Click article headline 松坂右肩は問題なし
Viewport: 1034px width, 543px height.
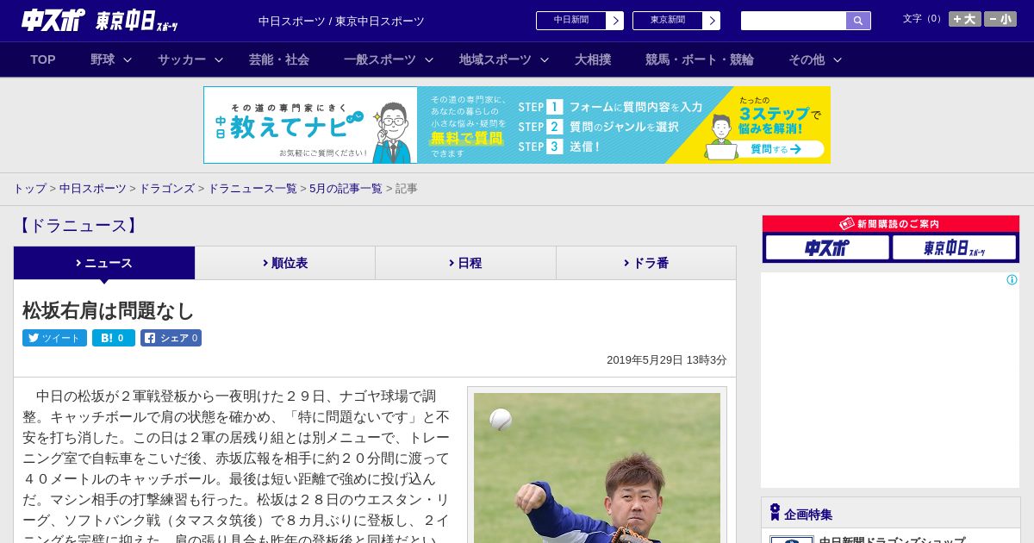(109, 310)
